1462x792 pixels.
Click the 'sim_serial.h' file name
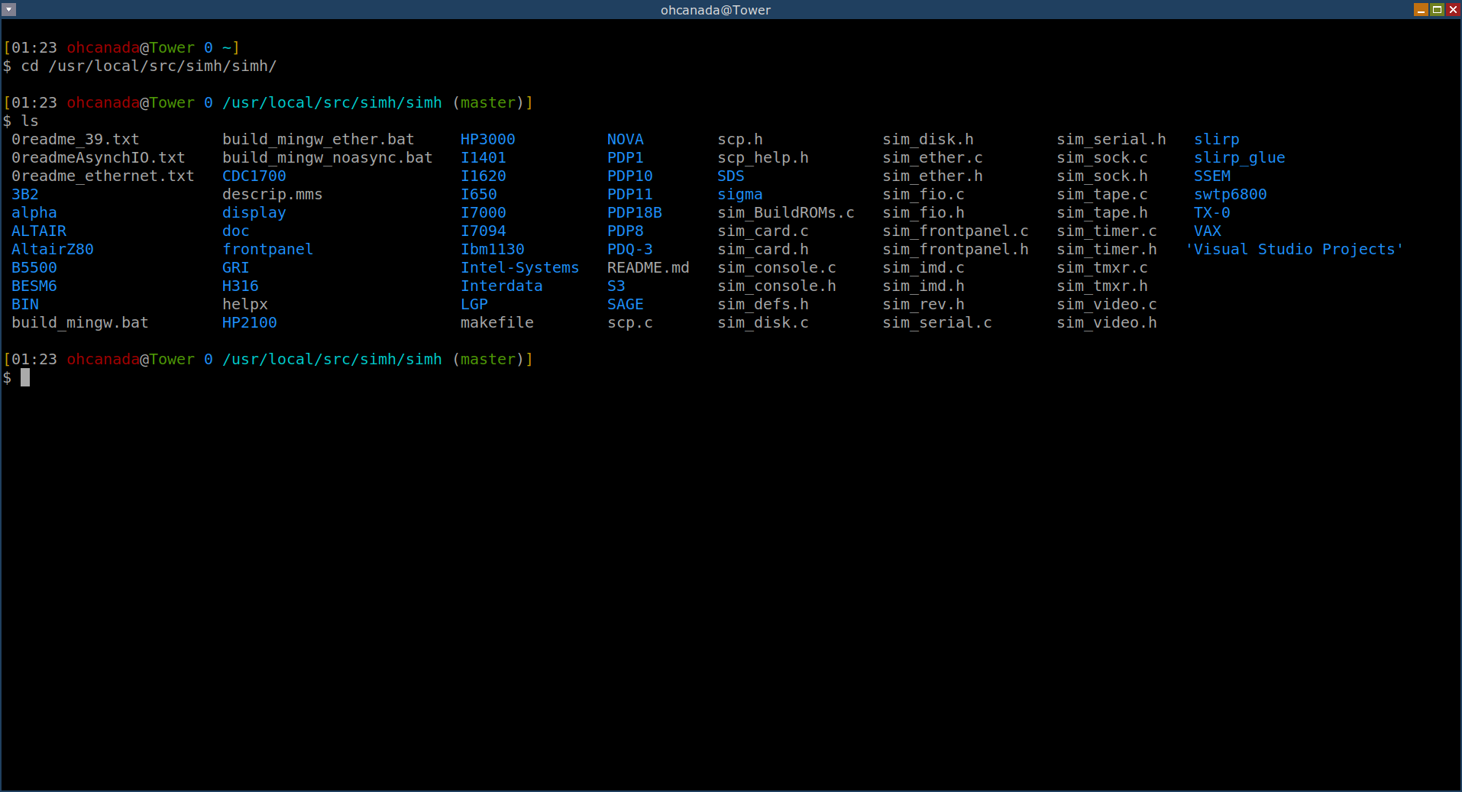click(1111, 140)
